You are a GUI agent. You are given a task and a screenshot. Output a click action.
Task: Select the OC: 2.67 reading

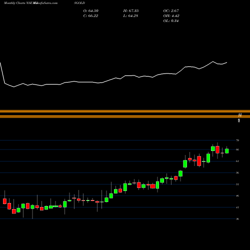pos(171,10)
